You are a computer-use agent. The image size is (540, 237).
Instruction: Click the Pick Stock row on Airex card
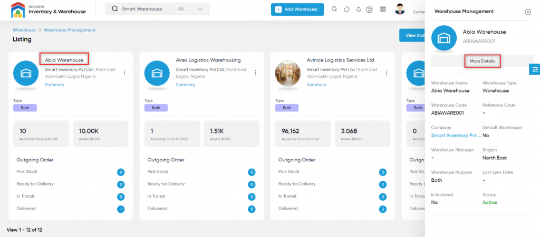point(201,172)
